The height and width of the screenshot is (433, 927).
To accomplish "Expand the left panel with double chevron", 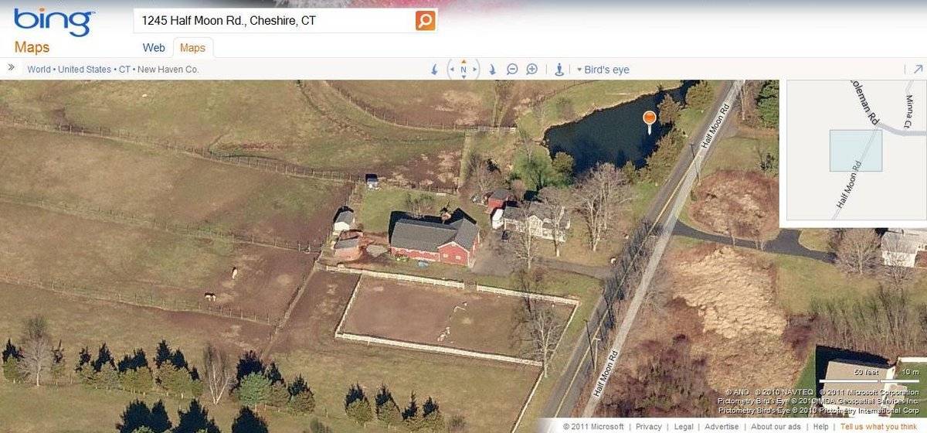I will [12, 67].
